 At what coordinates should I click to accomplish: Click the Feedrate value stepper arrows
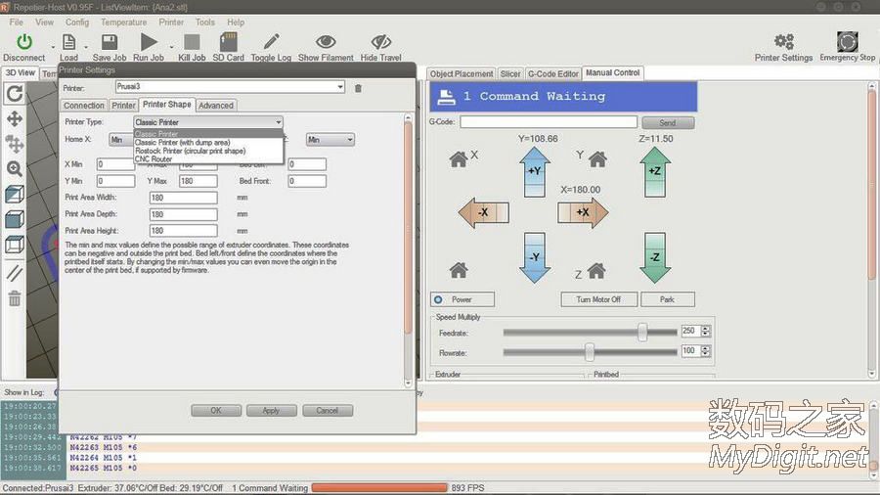click(x=705, y=332)
